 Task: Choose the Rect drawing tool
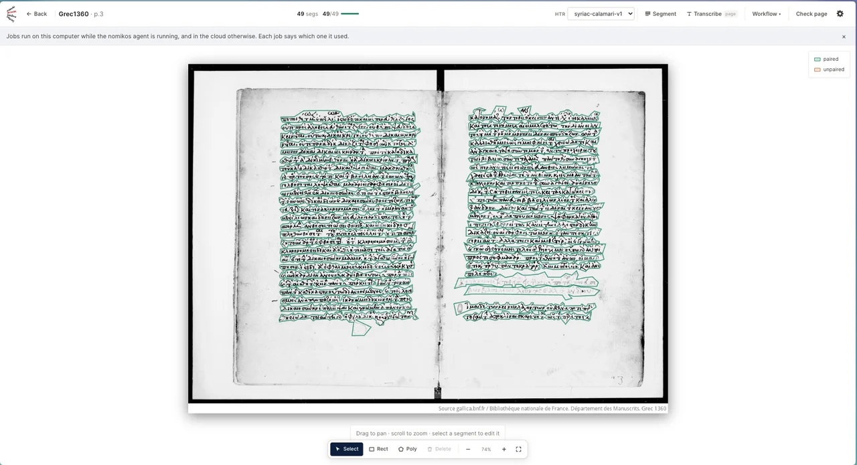click(x=379, y=449)
